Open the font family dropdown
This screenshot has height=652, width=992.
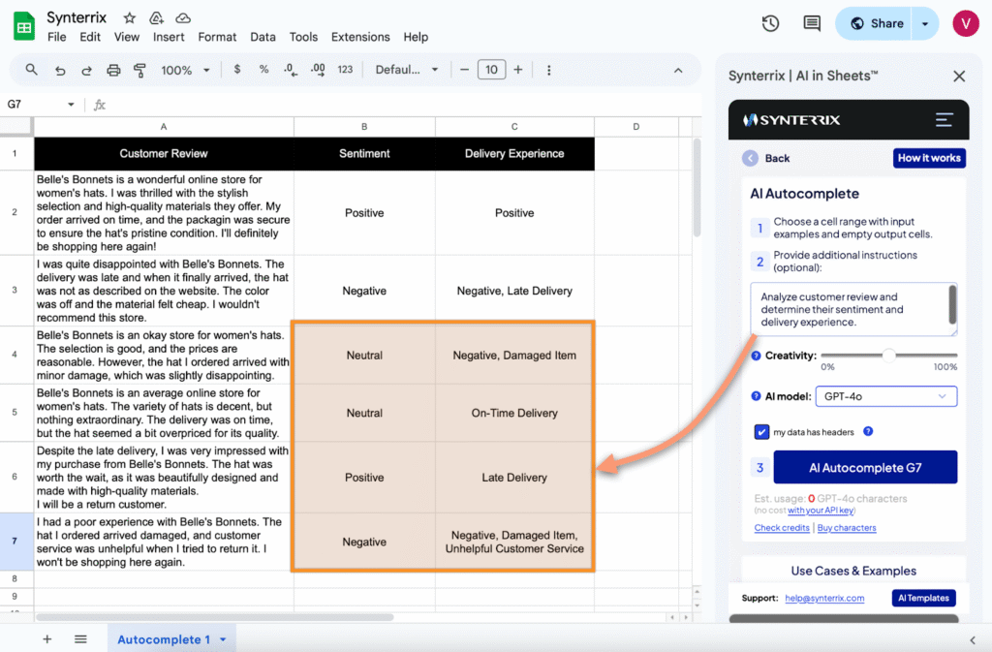tap(407, 70)
